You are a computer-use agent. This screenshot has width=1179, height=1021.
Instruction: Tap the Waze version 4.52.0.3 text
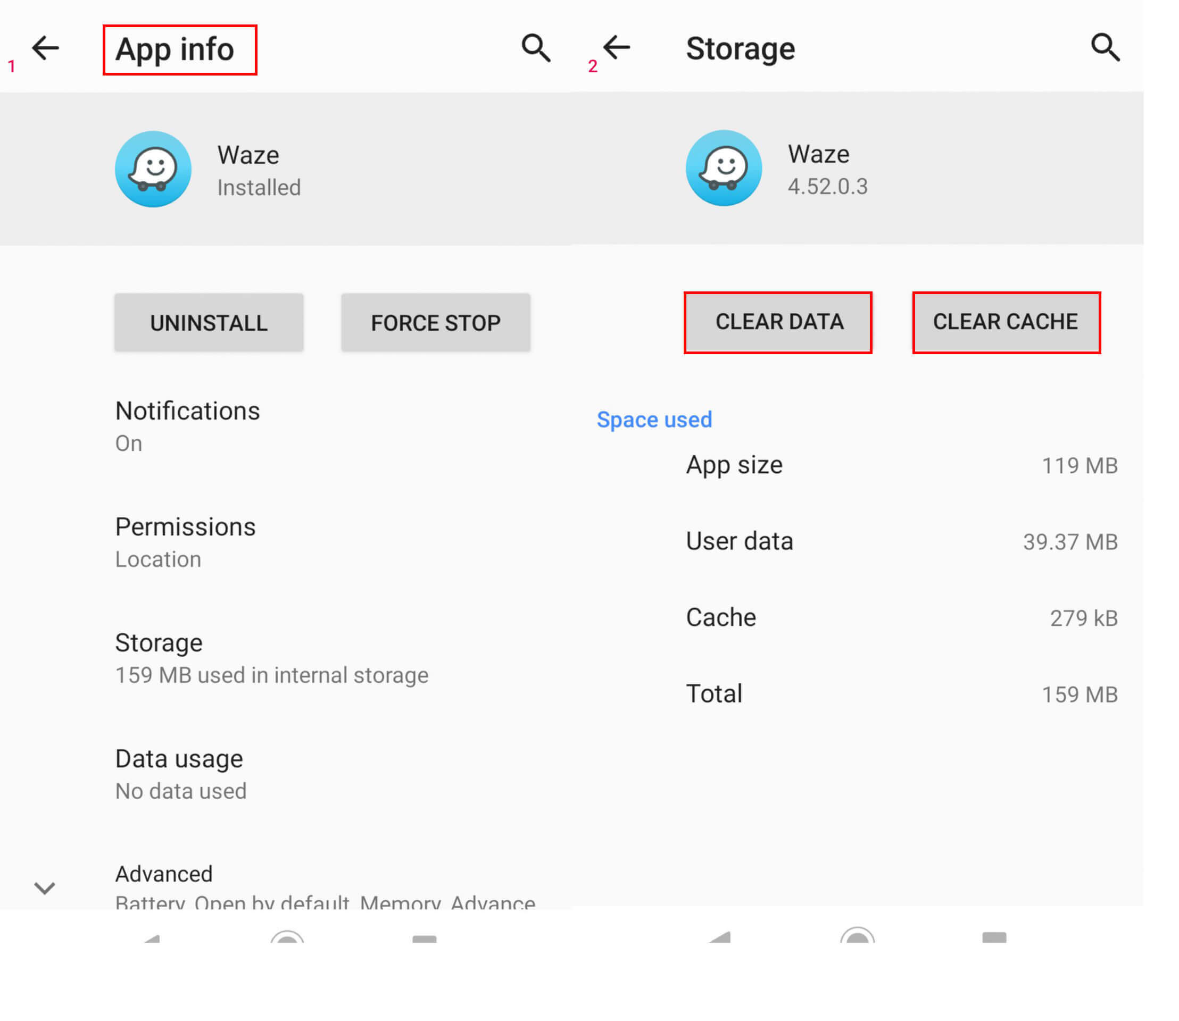[x=827, y=187]
